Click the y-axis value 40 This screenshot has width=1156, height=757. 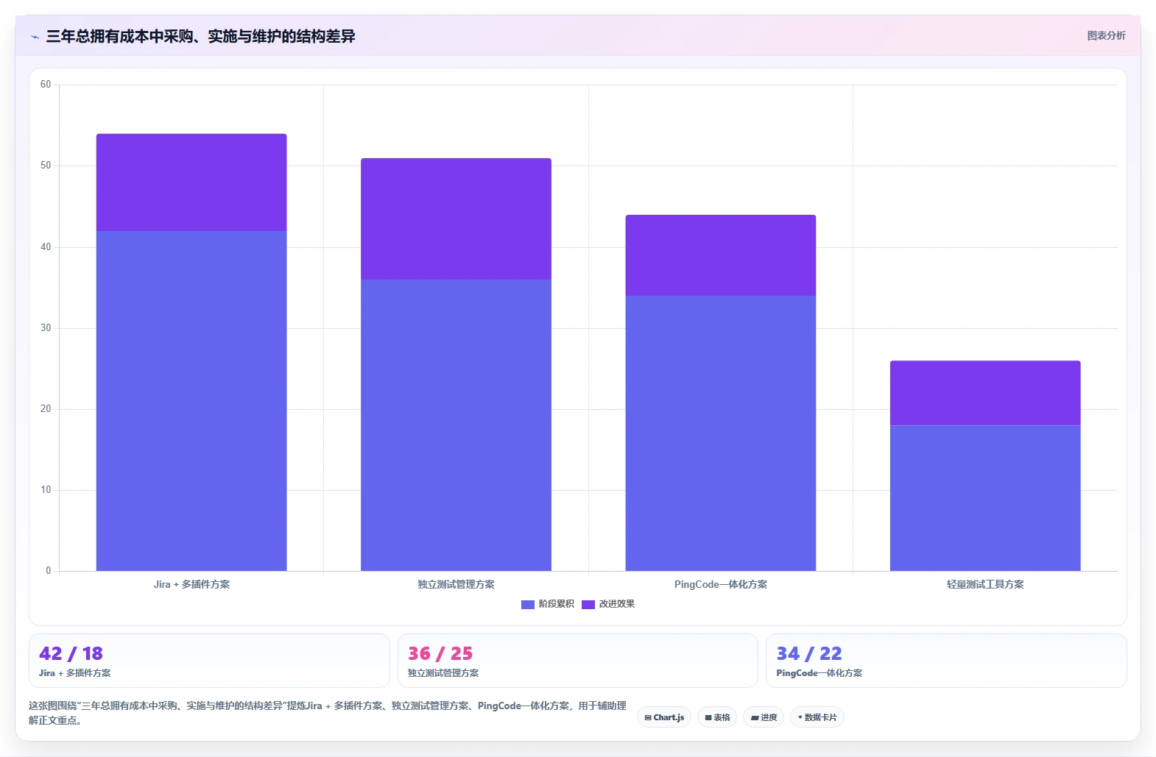coord(46,247)
